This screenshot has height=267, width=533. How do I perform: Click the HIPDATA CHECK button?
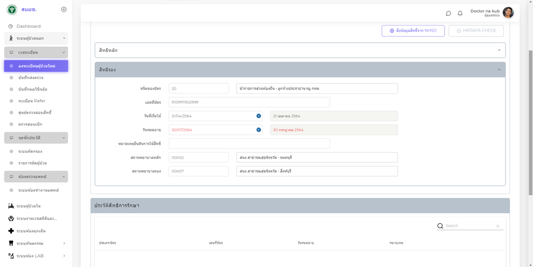click(476, 31)
